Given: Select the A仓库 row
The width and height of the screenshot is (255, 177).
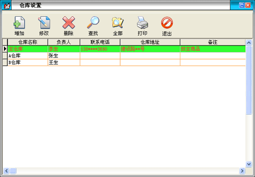Looking at the screenshot, I should point(127,56).
